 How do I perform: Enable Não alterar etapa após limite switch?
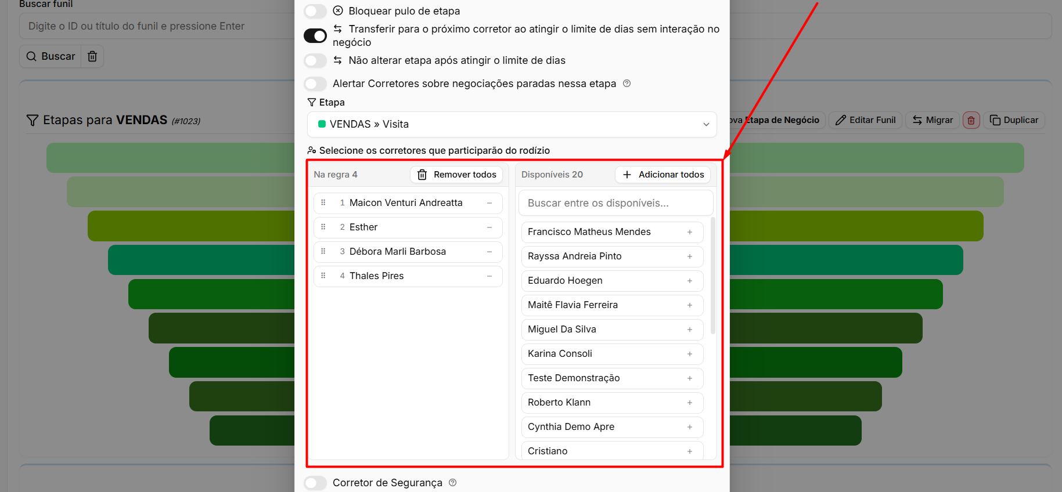[315, 60]
